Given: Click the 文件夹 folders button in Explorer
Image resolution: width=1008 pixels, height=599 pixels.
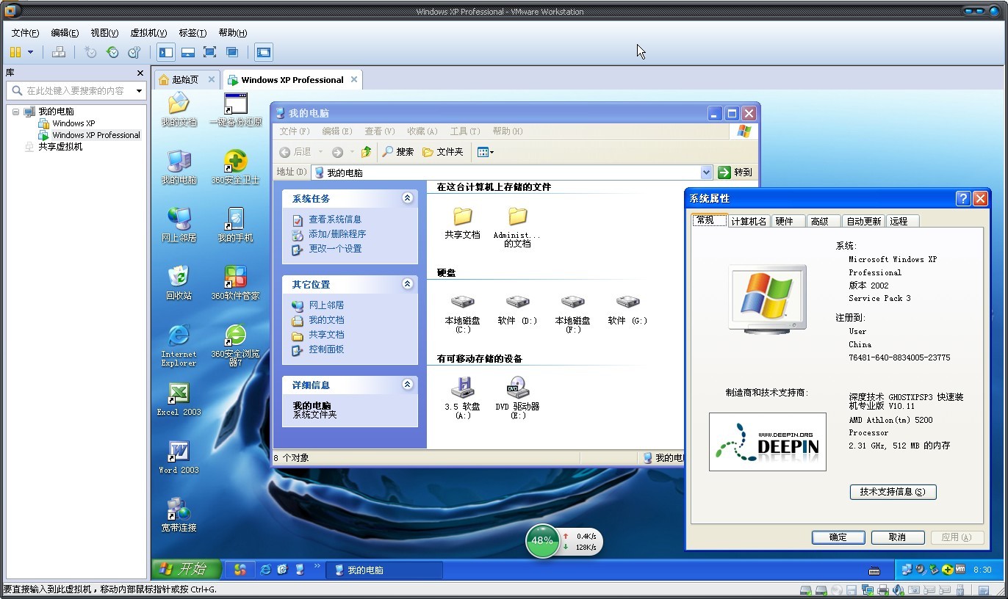Looking at the screenshot, I should tap(443, 152).
